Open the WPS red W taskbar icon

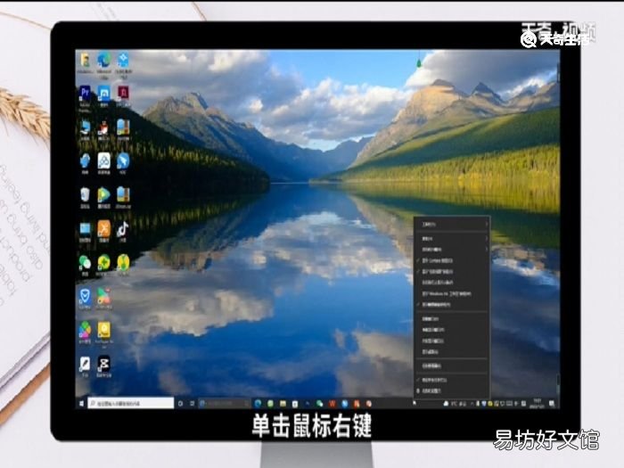click(x=332, y=404)
